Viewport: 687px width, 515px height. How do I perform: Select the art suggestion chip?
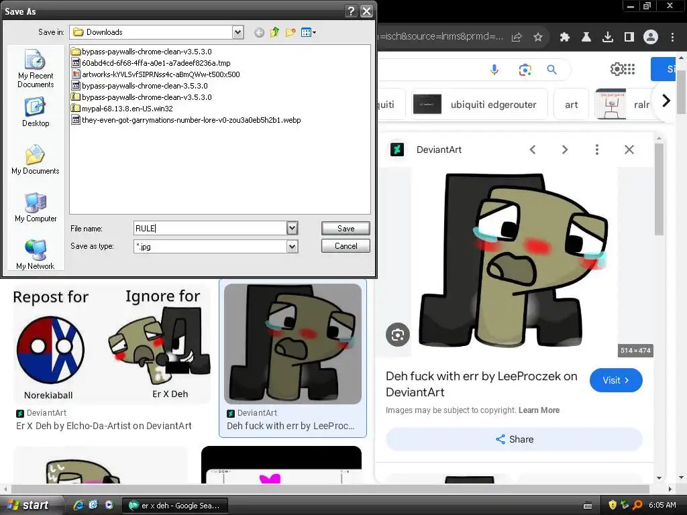[572, 104]
